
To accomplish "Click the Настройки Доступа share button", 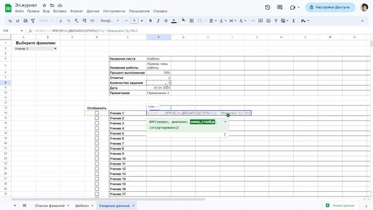I will click(330, 8).
